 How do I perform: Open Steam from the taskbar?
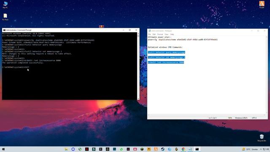(x=162, y=149)
